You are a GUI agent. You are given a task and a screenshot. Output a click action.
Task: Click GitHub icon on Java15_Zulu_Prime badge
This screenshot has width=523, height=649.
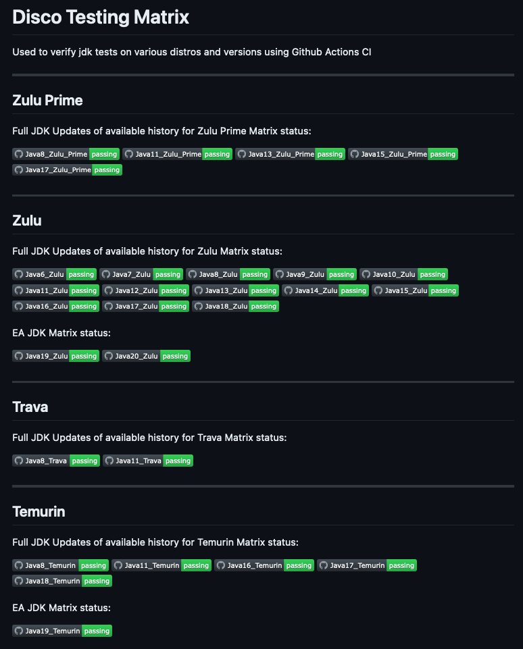[355, 154]
